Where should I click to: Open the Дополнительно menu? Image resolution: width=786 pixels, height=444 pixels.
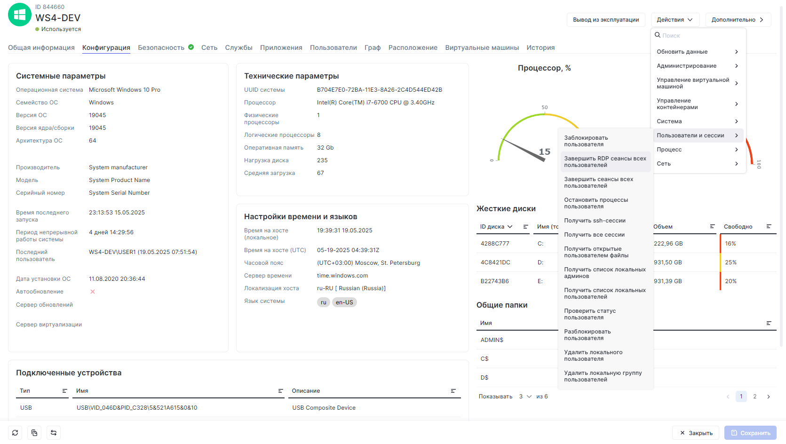coord(738,20)
